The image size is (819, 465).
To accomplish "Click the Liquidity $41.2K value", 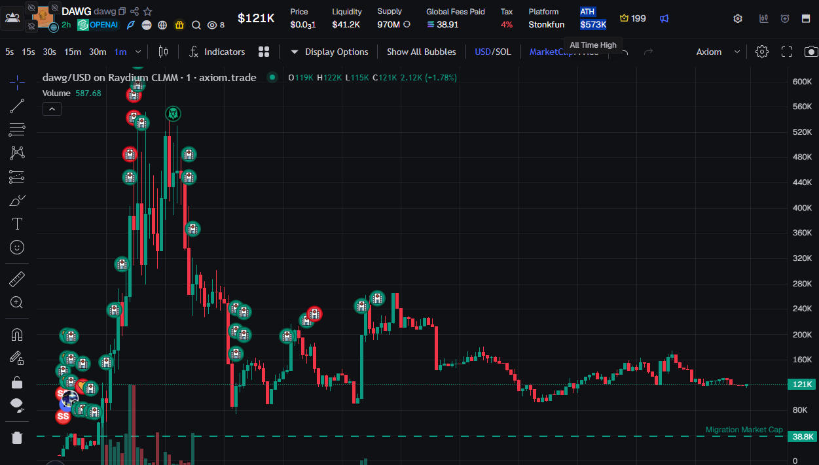I will pyautogui.click(x=346, y=25).
